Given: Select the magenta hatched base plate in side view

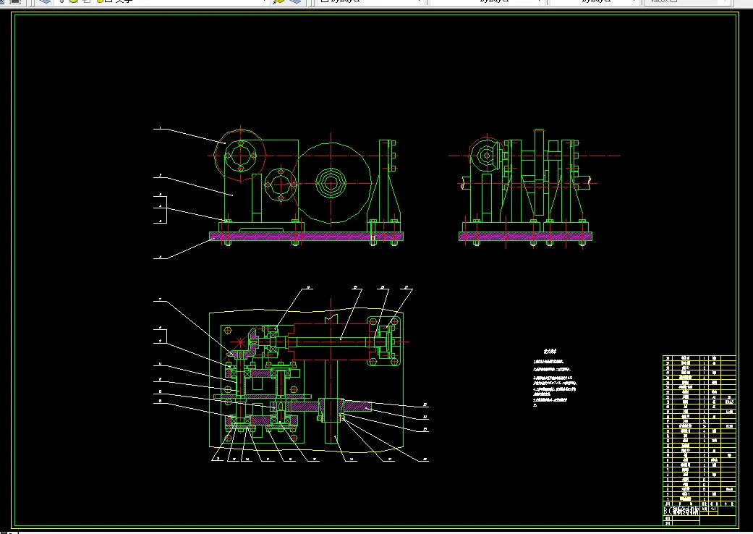Looking at the screenshot, I should point(525,237).
